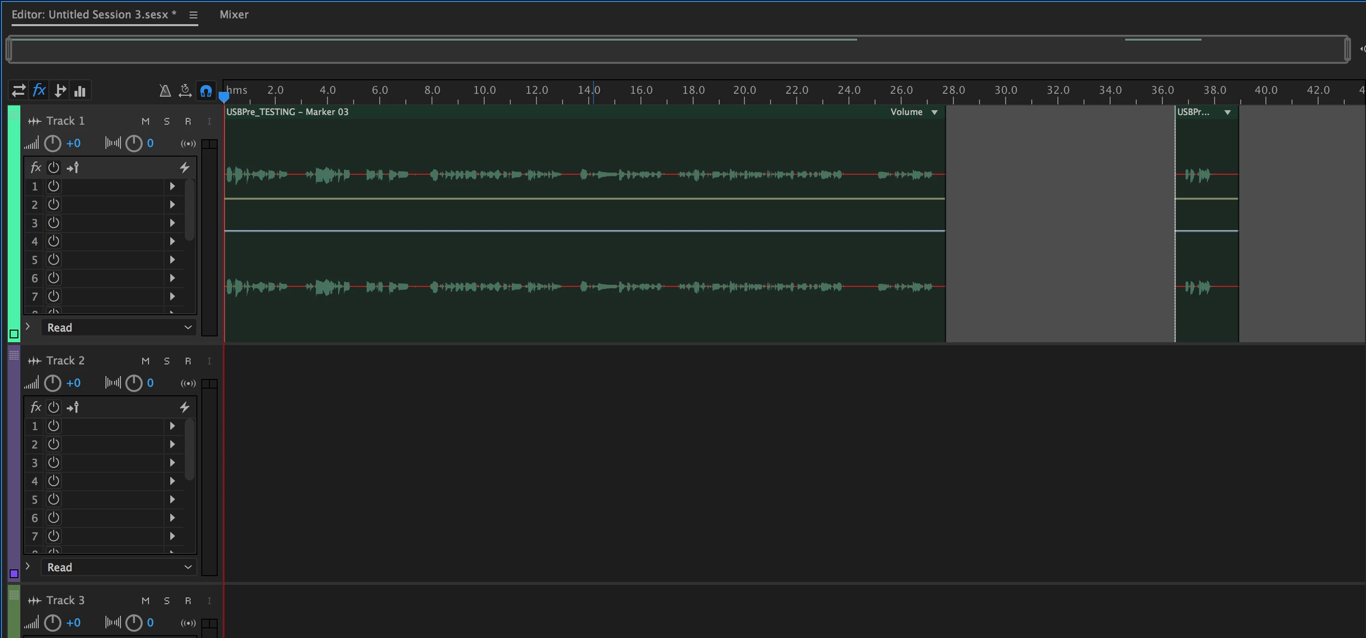This screenshot has height=638, width=1366.
Task: Switch to the Mixer tab
Action: tap(234, 14)
